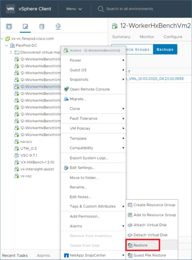Expand the Clone submenu arrow
This screenshot has height=260, width=192.
pos(123,109)
